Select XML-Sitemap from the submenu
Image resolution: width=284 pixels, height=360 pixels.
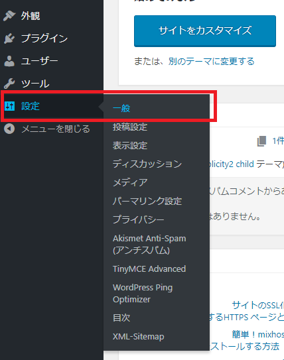139,337
